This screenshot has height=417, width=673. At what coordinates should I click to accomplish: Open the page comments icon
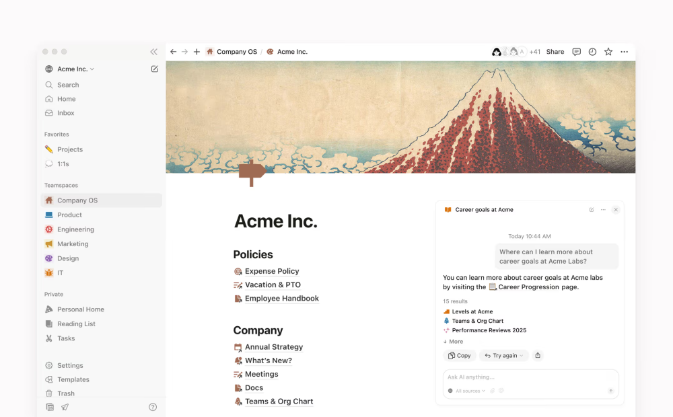(x=576, y=52)
